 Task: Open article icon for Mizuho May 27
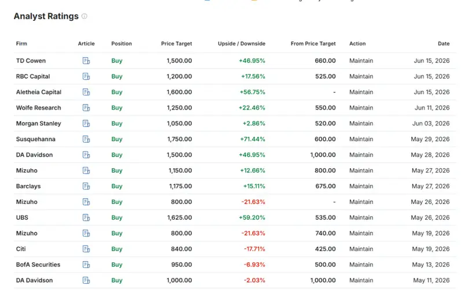(86, 170)
